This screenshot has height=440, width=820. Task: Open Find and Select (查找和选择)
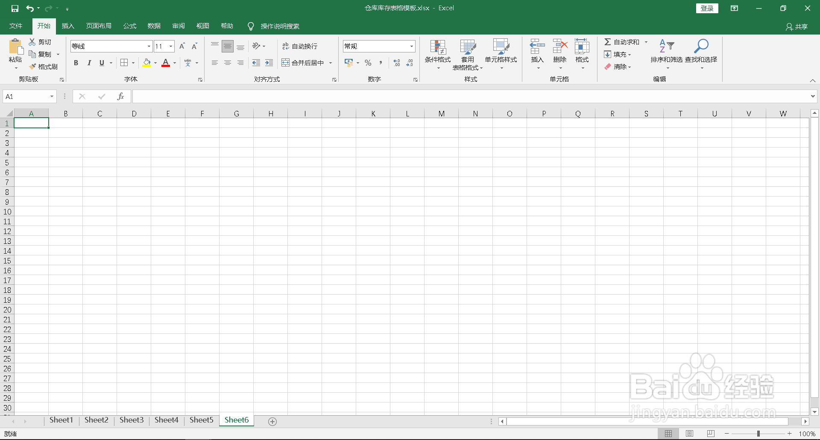coord(701,54)
